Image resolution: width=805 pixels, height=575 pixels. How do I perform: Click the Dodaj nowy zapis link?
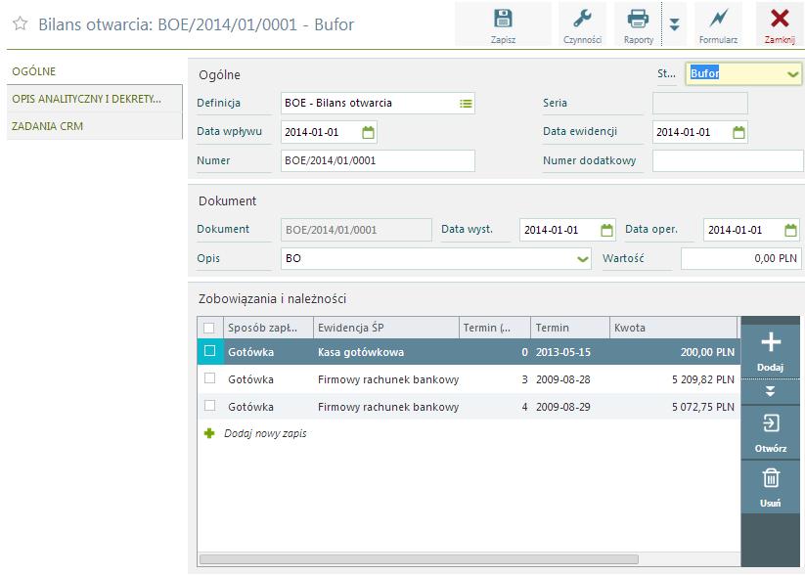pyautogui.click(x=265, y=433)
